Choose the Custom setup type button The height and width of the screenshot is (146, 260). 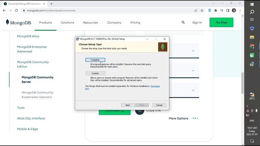pos(95,73)
